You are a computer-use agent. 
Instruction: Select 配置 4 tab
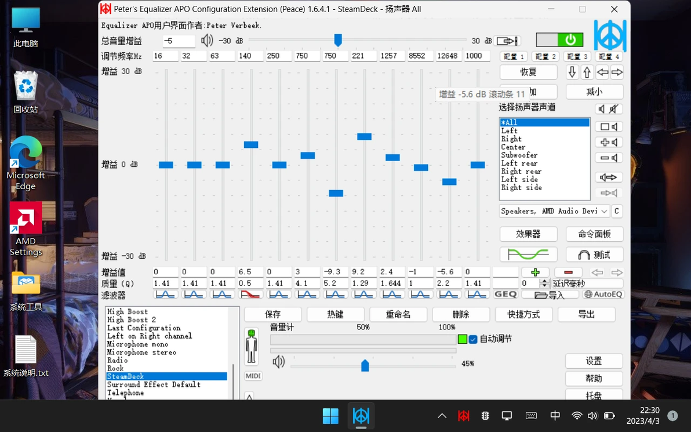609,56
